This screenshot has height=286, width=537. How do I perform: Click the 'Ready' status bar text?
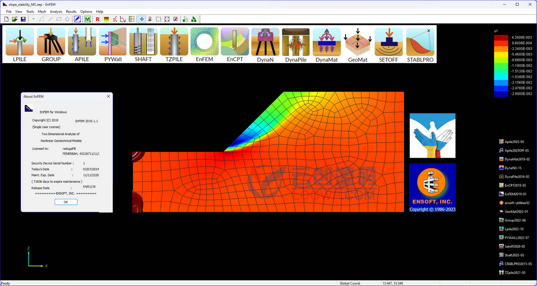click(x=5, y=283)
